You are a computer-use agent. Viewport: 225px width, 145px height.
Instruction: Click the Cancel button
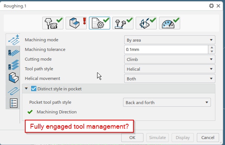(x=208, y=138)
